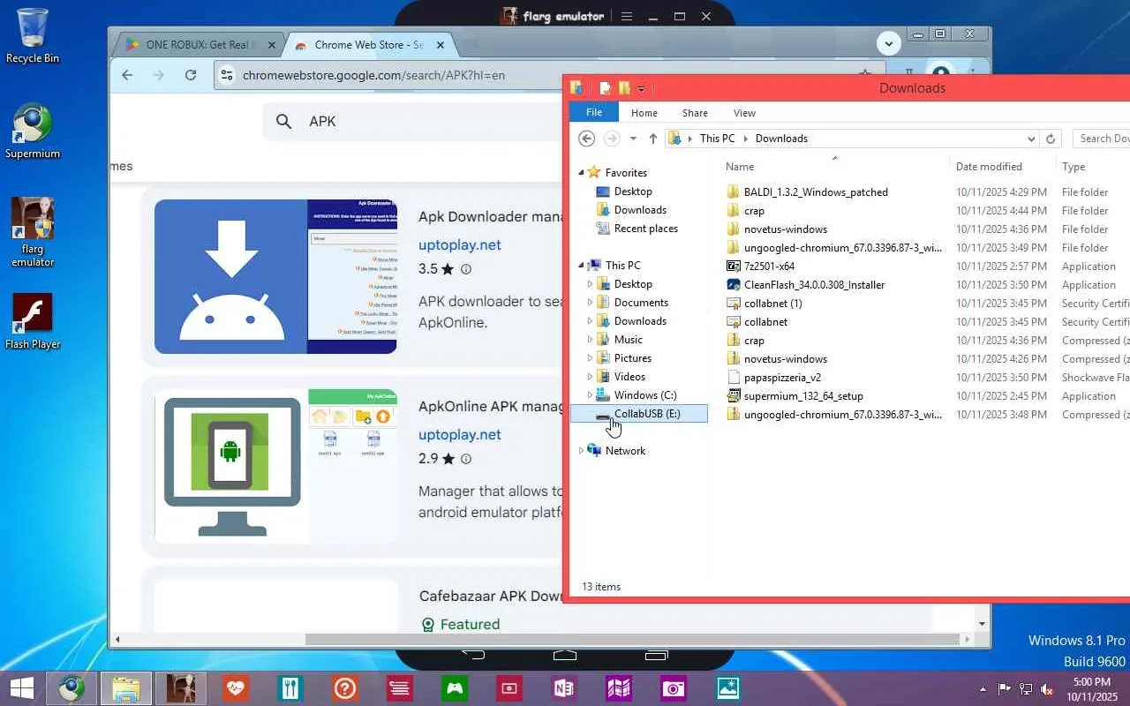
Task: Open the Explorer address bar history dropdown
Action: pyautogui.click(x=1031, y=139)
